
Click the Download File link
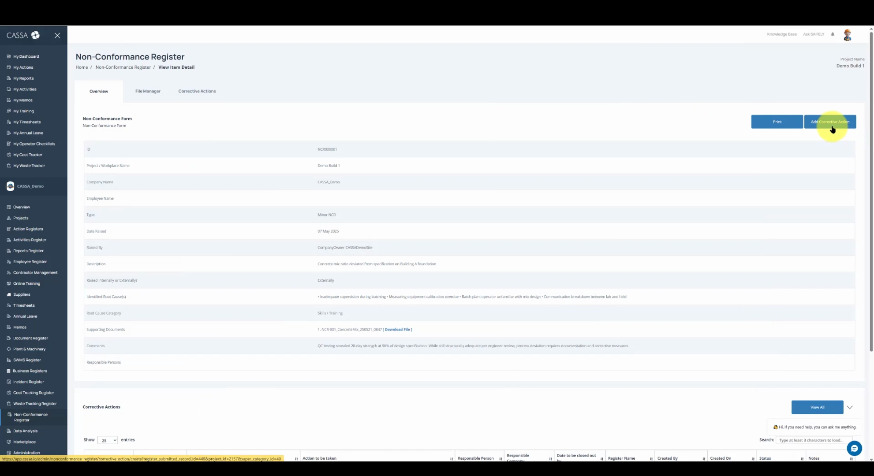click(x=398, y=330)
